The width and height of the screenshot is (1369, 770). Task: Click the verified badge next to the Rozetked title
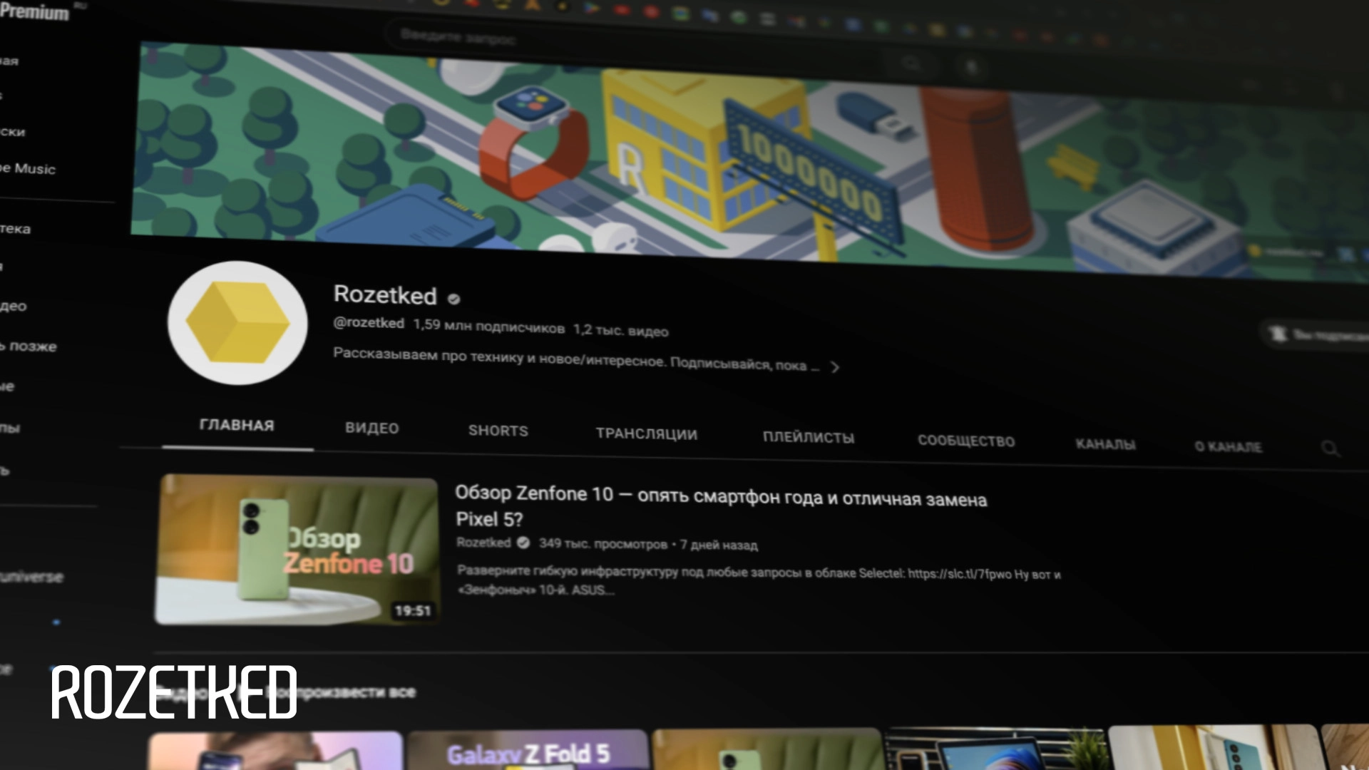454,299
